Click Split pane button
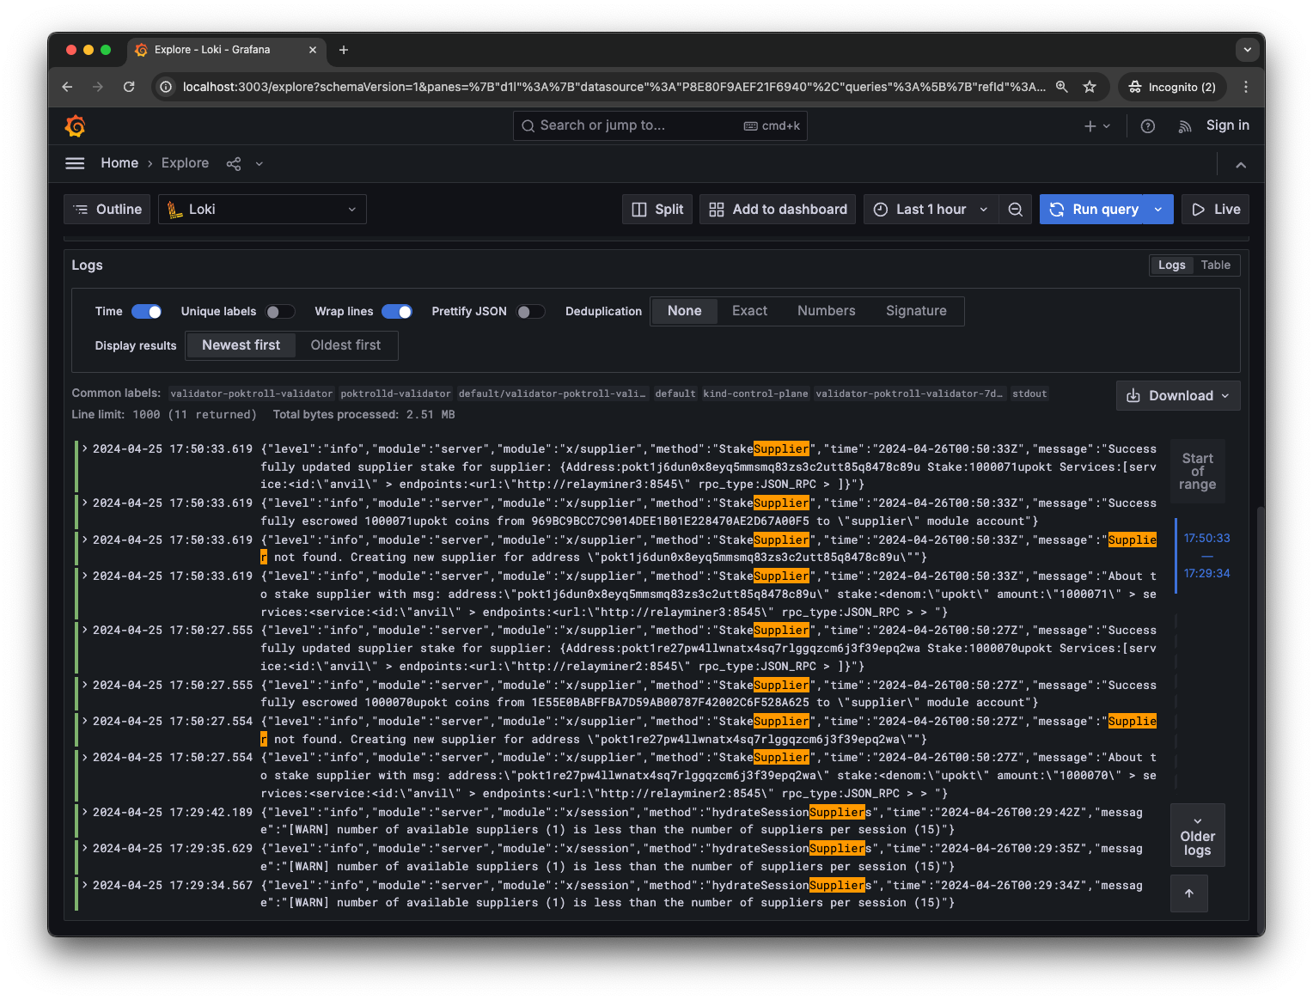The height and width of the screenshot is (1000, 1313). [x=657, y=210]
